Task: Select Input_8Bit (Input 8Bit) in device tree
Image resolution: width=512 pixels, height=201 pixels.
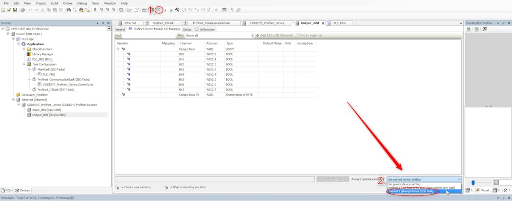Action: [47, 110]
